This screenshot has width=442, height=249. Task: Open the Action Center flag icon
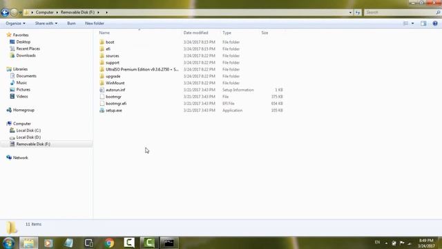(402, 243)
